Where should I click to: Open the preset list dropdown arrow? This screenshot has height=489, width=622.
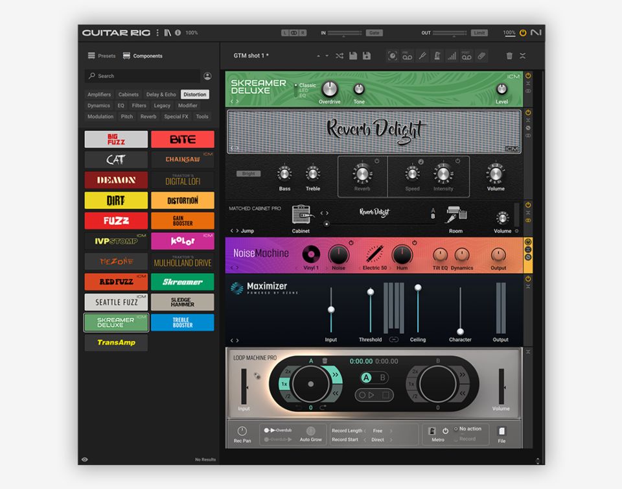327,56
